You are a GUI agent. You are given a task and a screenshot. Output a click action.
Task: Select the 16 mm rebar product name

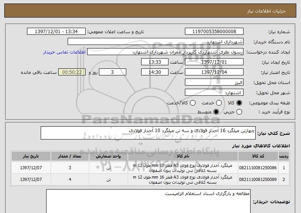[183, 180]
